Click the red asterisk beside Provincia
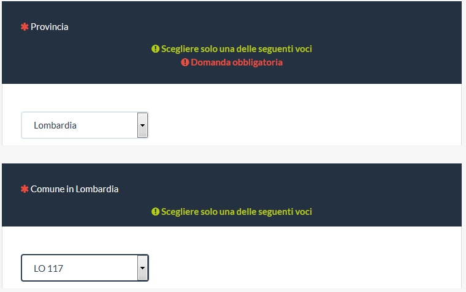466x292 pixels. 25,27
